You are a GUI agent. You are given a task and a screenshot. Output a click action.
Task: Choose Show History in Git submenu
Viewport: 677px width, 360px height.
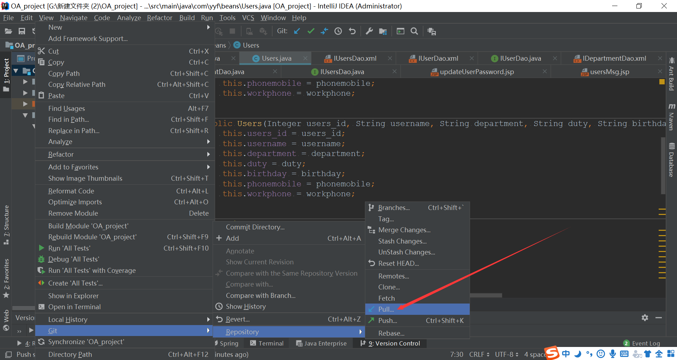pyautogui.click(x=289, y=306)
